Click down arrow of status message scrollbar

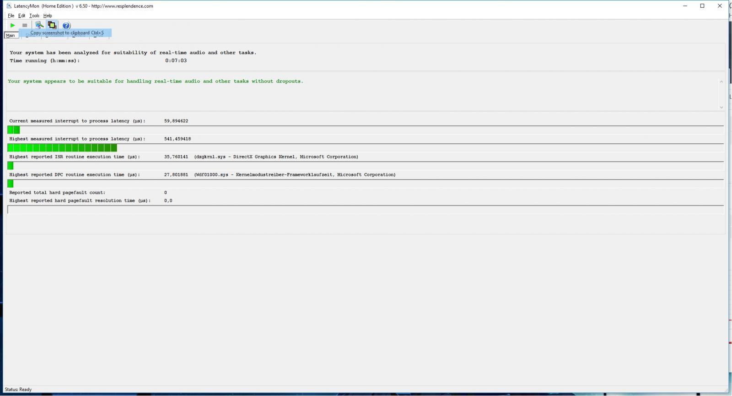point(721,107)
